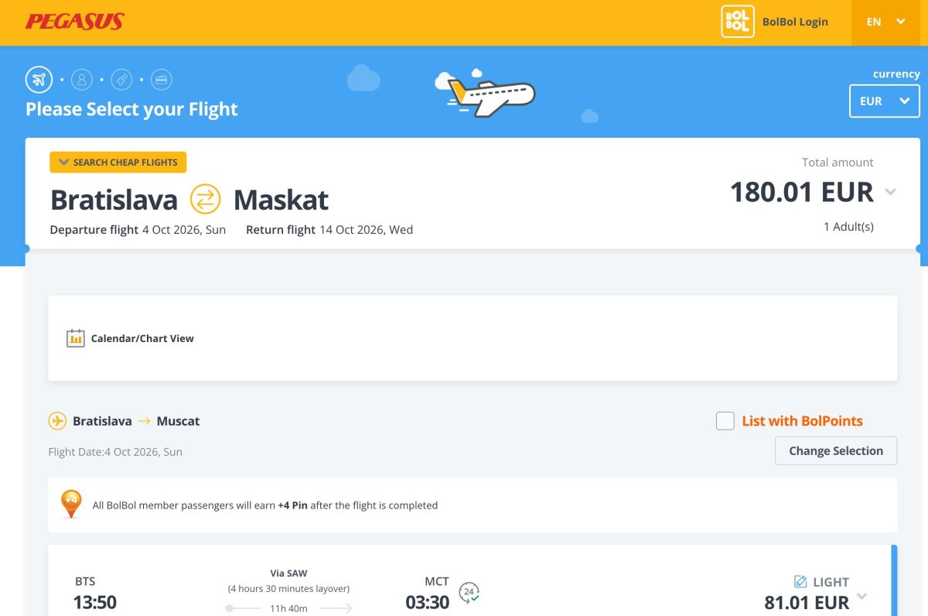Enable List with BolPoints checkbox
Viewport: 928px width, 616px height.
[x=725, y=421]
